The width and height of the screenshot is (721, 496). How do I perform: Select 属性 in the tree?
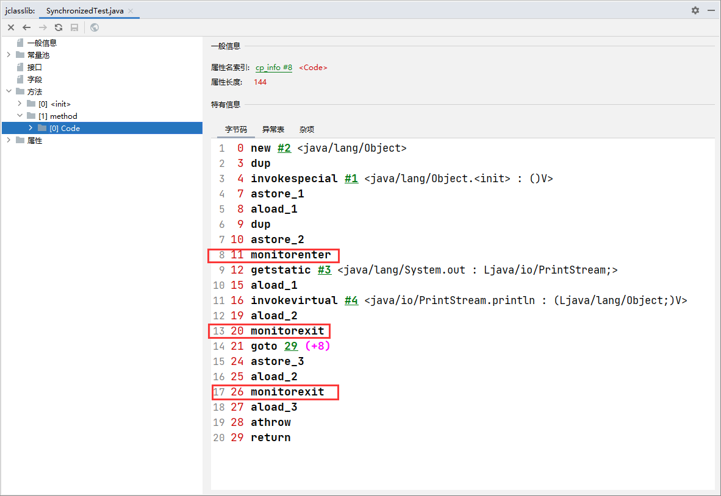pos(35,140)
